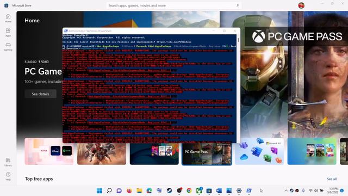Click the ₹ 50.00 price text

pyautogui.click(x=43, y=62)
